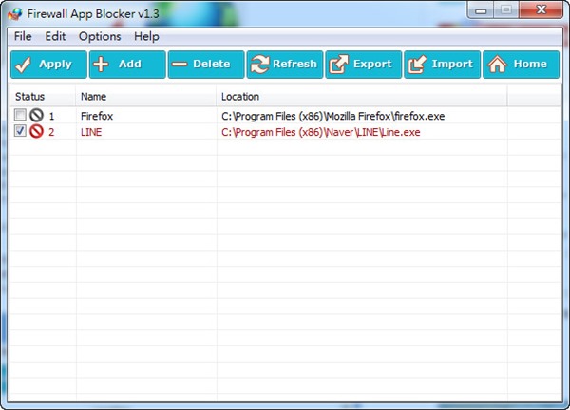Viewport: 570px width, 410px height.
Task: Click row number 1 in Status column
Action: (51, 116)
